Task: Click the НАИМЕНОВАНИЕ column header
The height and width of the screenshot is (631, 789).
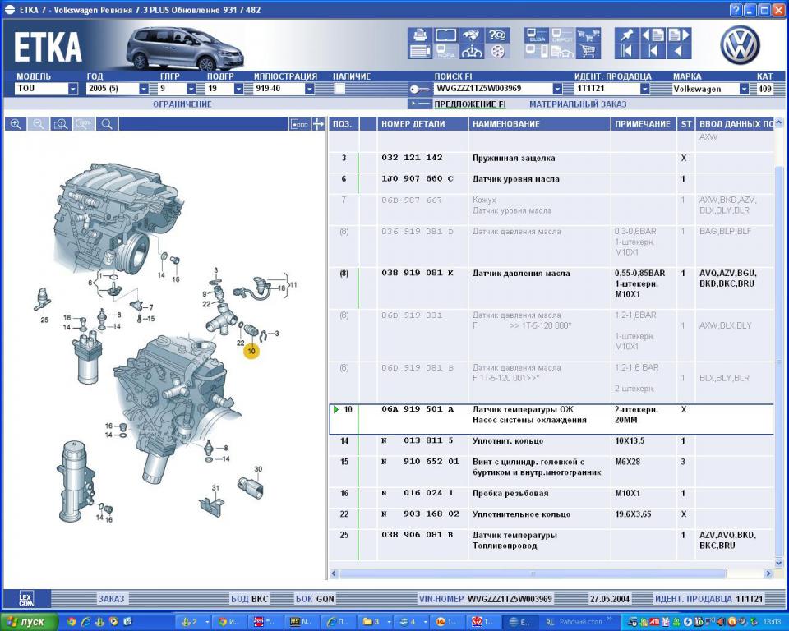Action: click(x=539, y=124)
